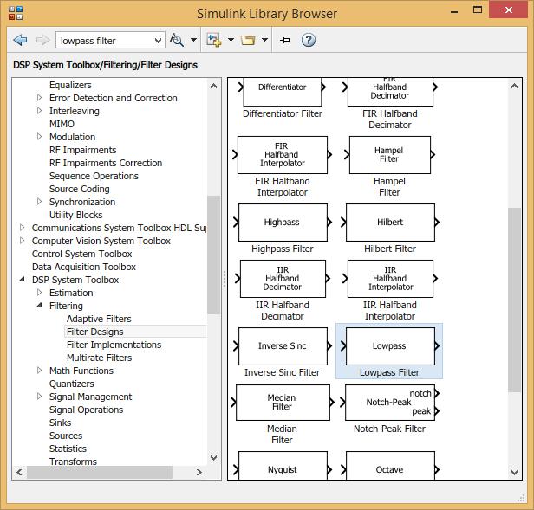
Task: Select Utility Blocks library
Action: coord(75,215)
